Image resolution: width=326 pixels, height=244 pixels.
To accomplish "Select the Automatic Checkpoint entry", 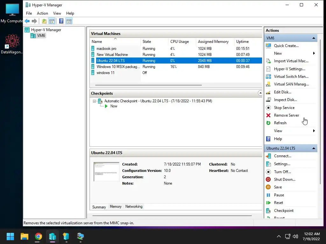I will (x=158, y=101).
